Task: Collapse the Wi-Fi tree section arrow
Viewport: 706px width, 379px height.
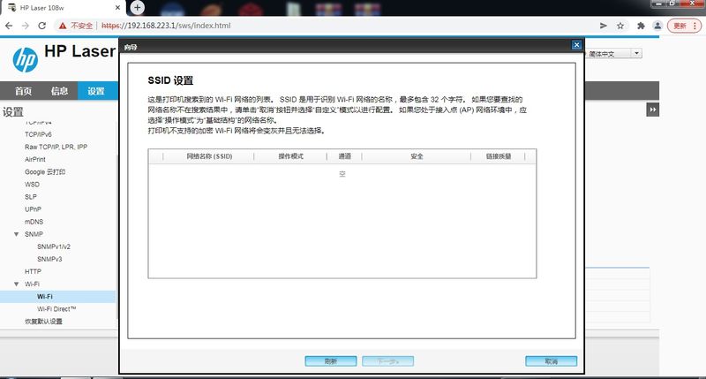Action: pos(16,284)
